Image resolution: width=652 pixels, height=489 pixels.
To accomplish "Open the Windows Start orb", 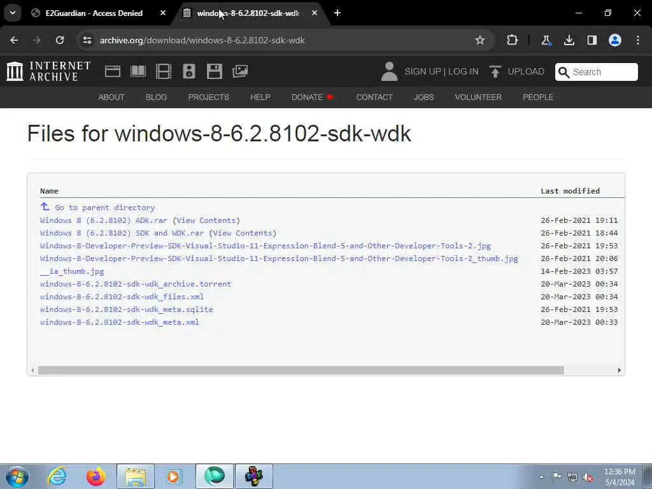I will tap(17, 476).
